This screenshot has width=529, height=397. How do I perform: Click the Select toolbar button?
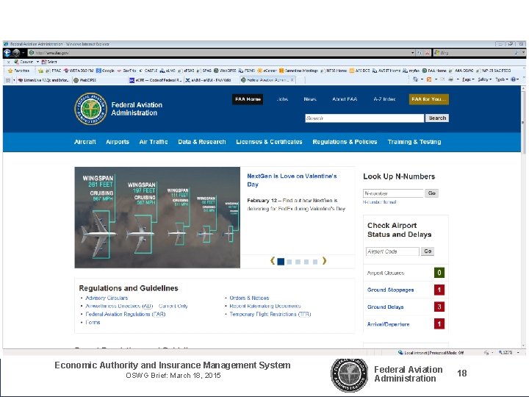pyautogui.click(x=49, y=62)
